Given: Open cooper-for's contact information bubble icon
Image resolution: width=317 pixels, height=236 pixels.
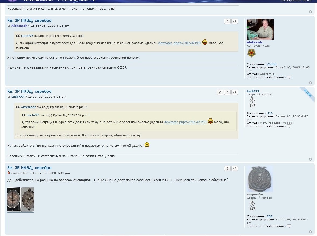Looking at the screenshot, I should click(289, 226).
